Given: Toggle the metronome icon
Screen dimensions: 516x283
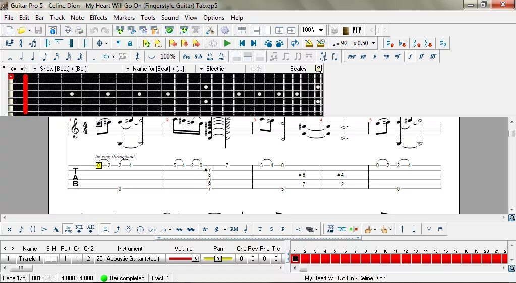Looking at the screenshot, I should 309,43.
